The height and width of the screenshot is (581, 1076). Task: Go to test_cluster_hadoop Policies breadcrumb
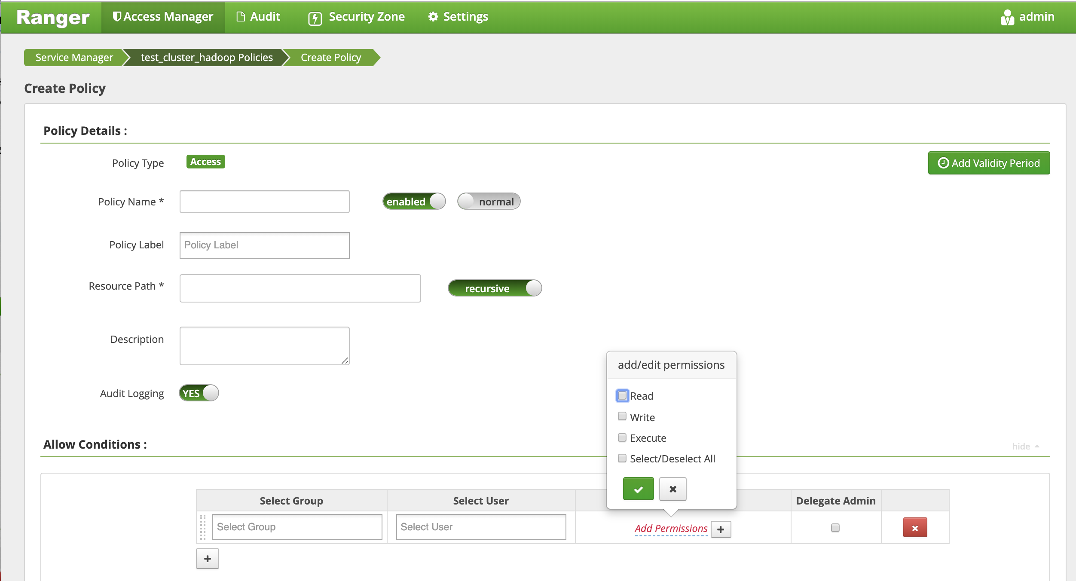(207, 58)
